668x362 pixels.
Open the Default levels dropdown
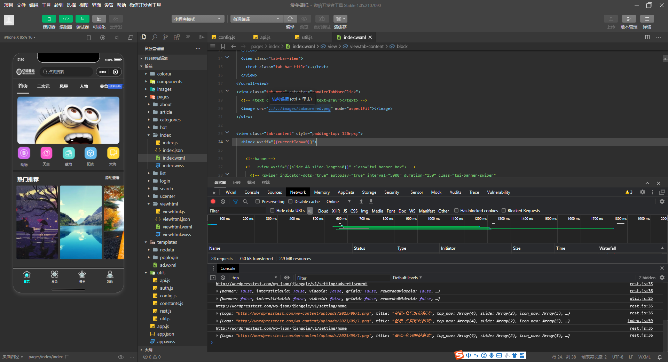pyautogui.click(x=407, y=277)
